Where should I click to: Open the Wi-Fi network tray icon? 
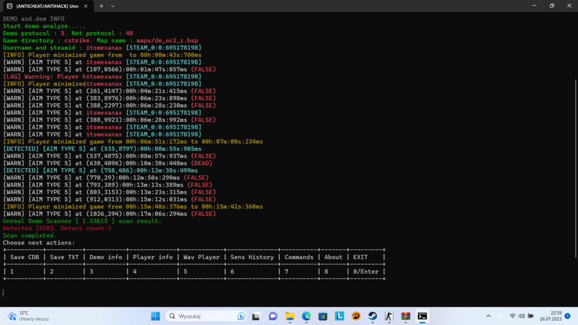(512, 316)
